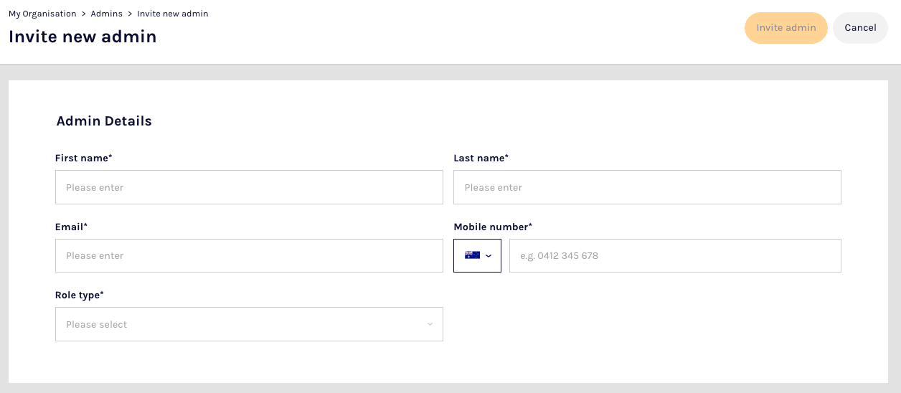Click the Australian flag icon
This screenshot has height=393, width=901.
coord(472,255)
